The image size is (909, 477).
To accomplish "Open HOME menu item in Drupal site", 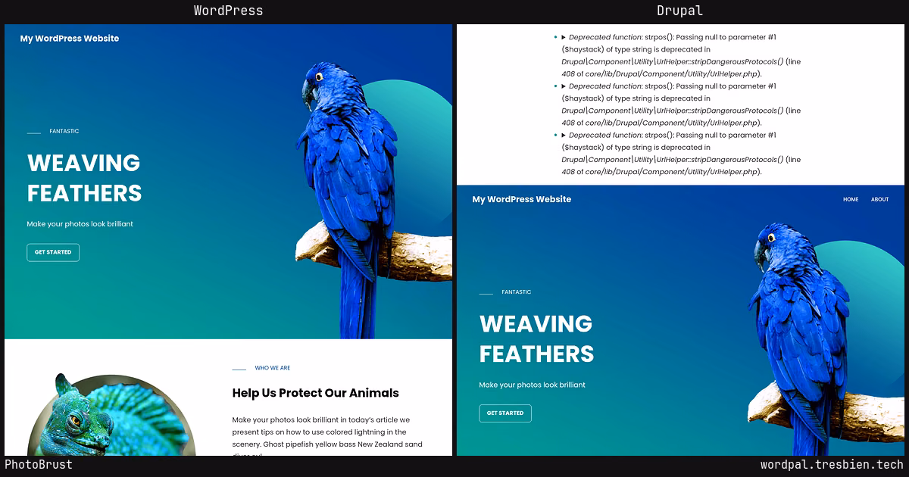I will click(851, 200).
